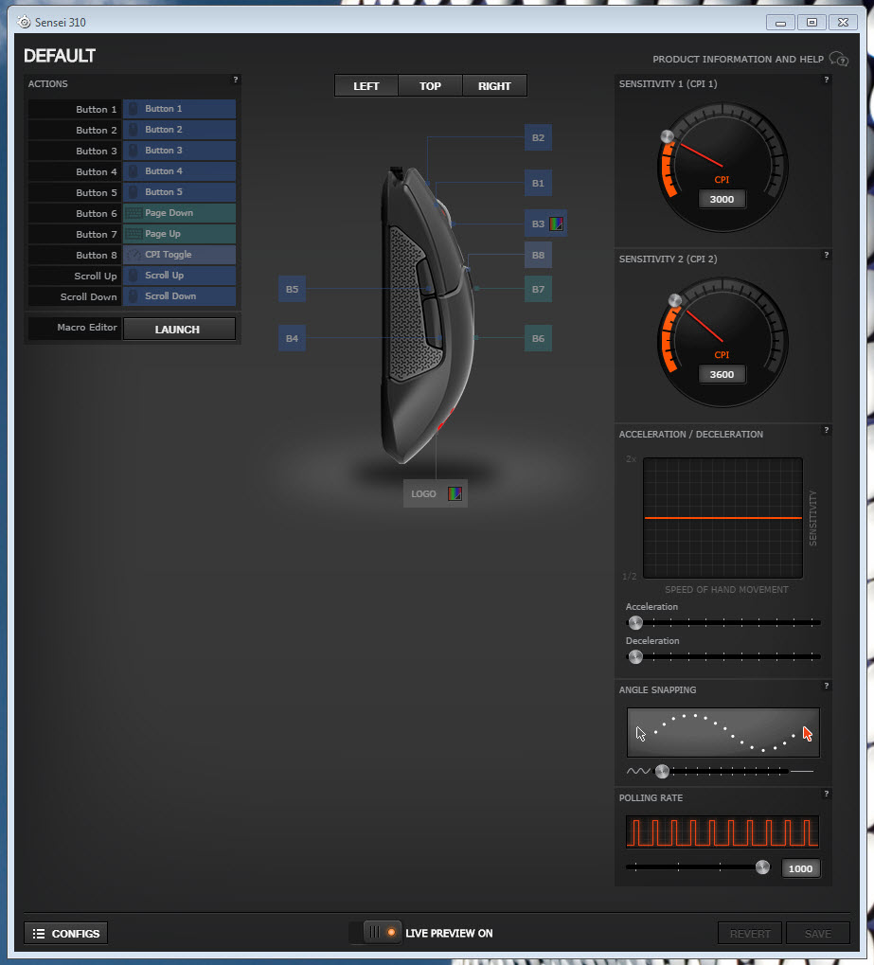Select the B5 button label on the diagram
Screen dimensions: 874x965
293,289
